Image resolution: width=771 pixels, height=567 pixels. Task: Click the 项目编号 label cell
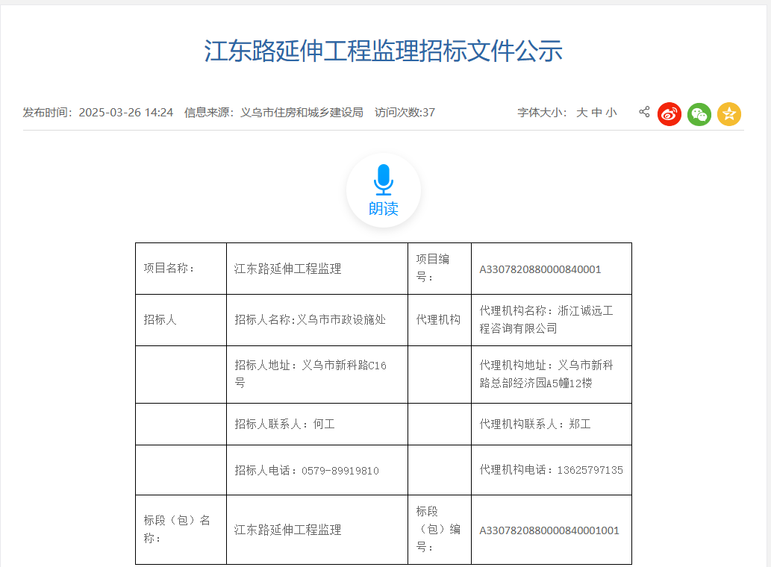click(x=440, y=269)
